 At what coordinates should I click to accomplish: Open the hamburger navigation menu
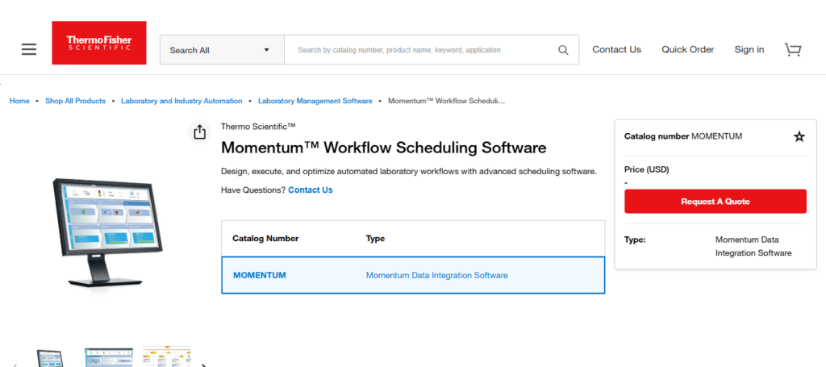pos(29,49)
